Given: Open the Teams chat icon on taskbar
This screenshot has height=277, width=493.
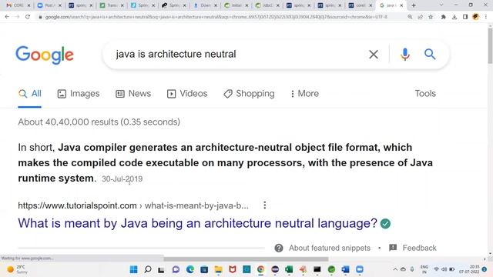Looking at the screenshot, I should click(x=176, y=269).
